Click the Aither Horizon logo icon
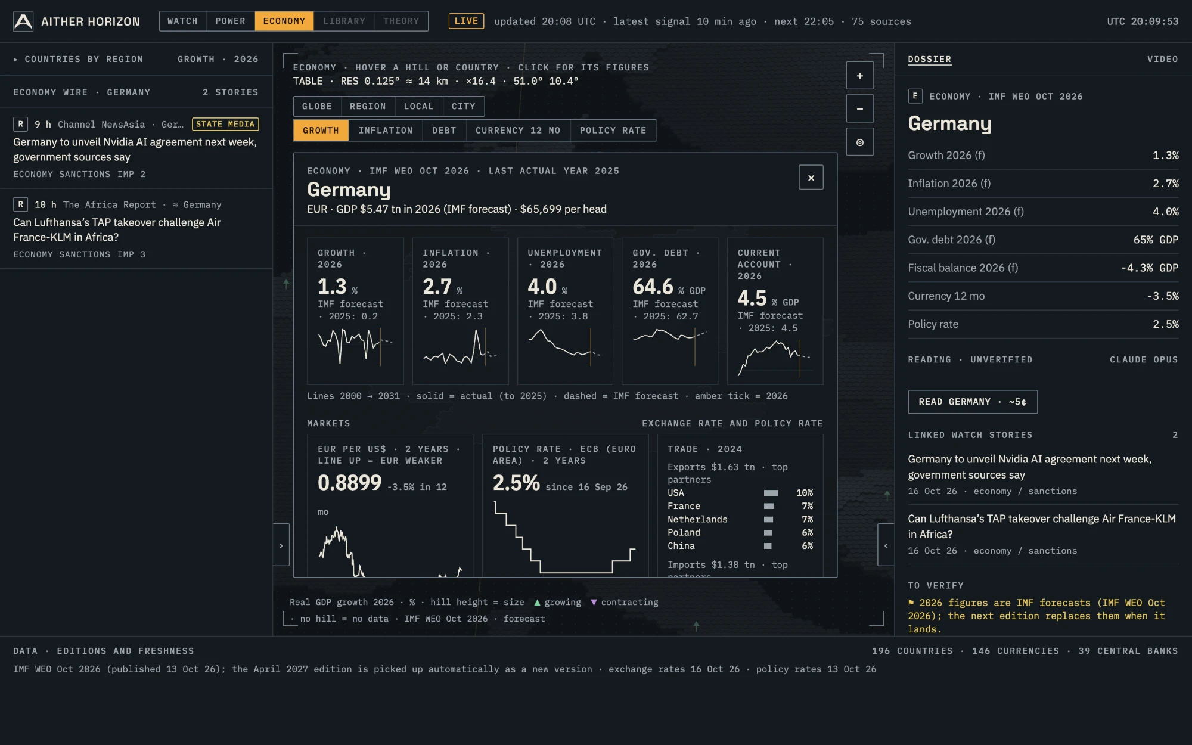 point(23,21)
